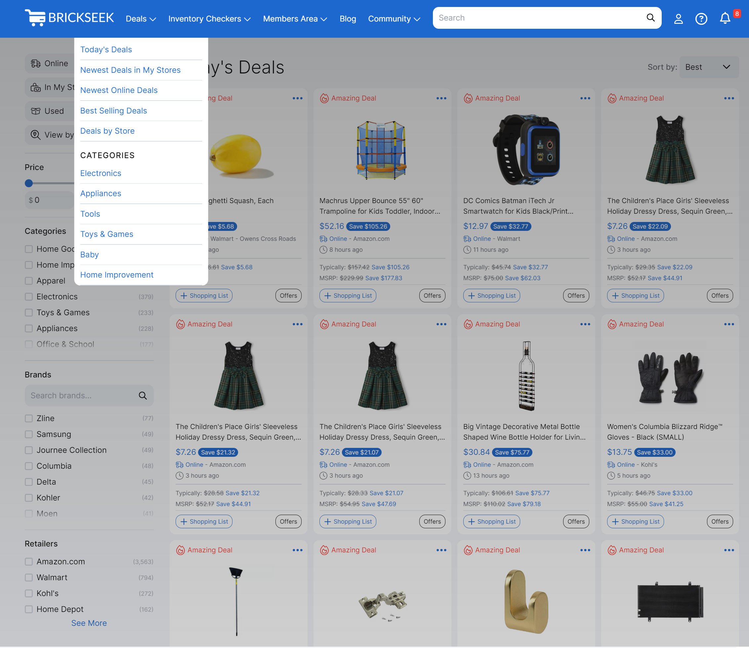This screenshot has height=648, width=749.
Task: Click the BrickSeek shopping cart logo
Action: 35,17
